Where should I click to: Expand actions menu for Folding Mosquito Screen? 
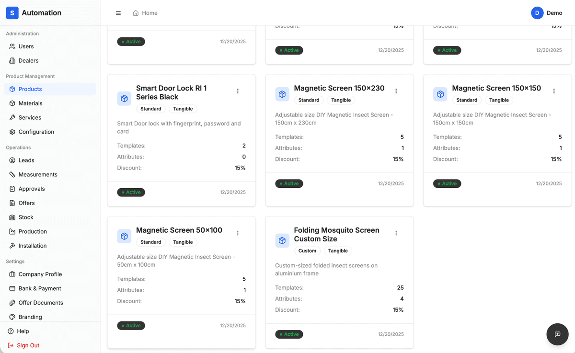click(x=396, y=233)
